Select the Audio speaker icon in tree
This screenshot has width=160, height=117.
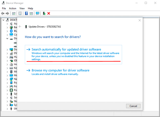coord(11,24)
